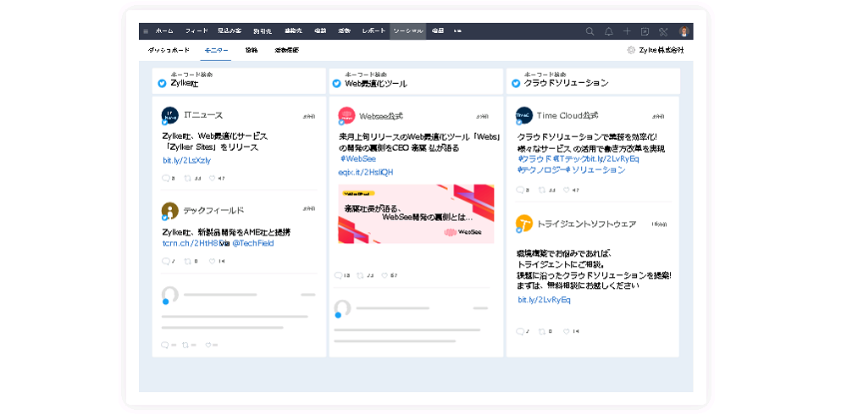Click the テックフィールド profile avatar

(x=169, y=210)
